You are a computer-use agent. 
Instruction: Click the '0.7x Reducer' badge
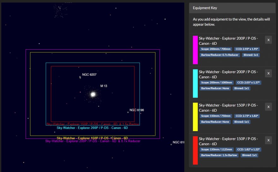coord(220,55)
